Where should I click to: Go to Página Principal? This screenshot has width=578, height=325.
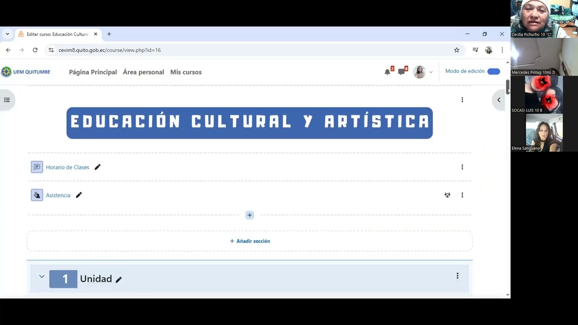click(x=93, y=72)
